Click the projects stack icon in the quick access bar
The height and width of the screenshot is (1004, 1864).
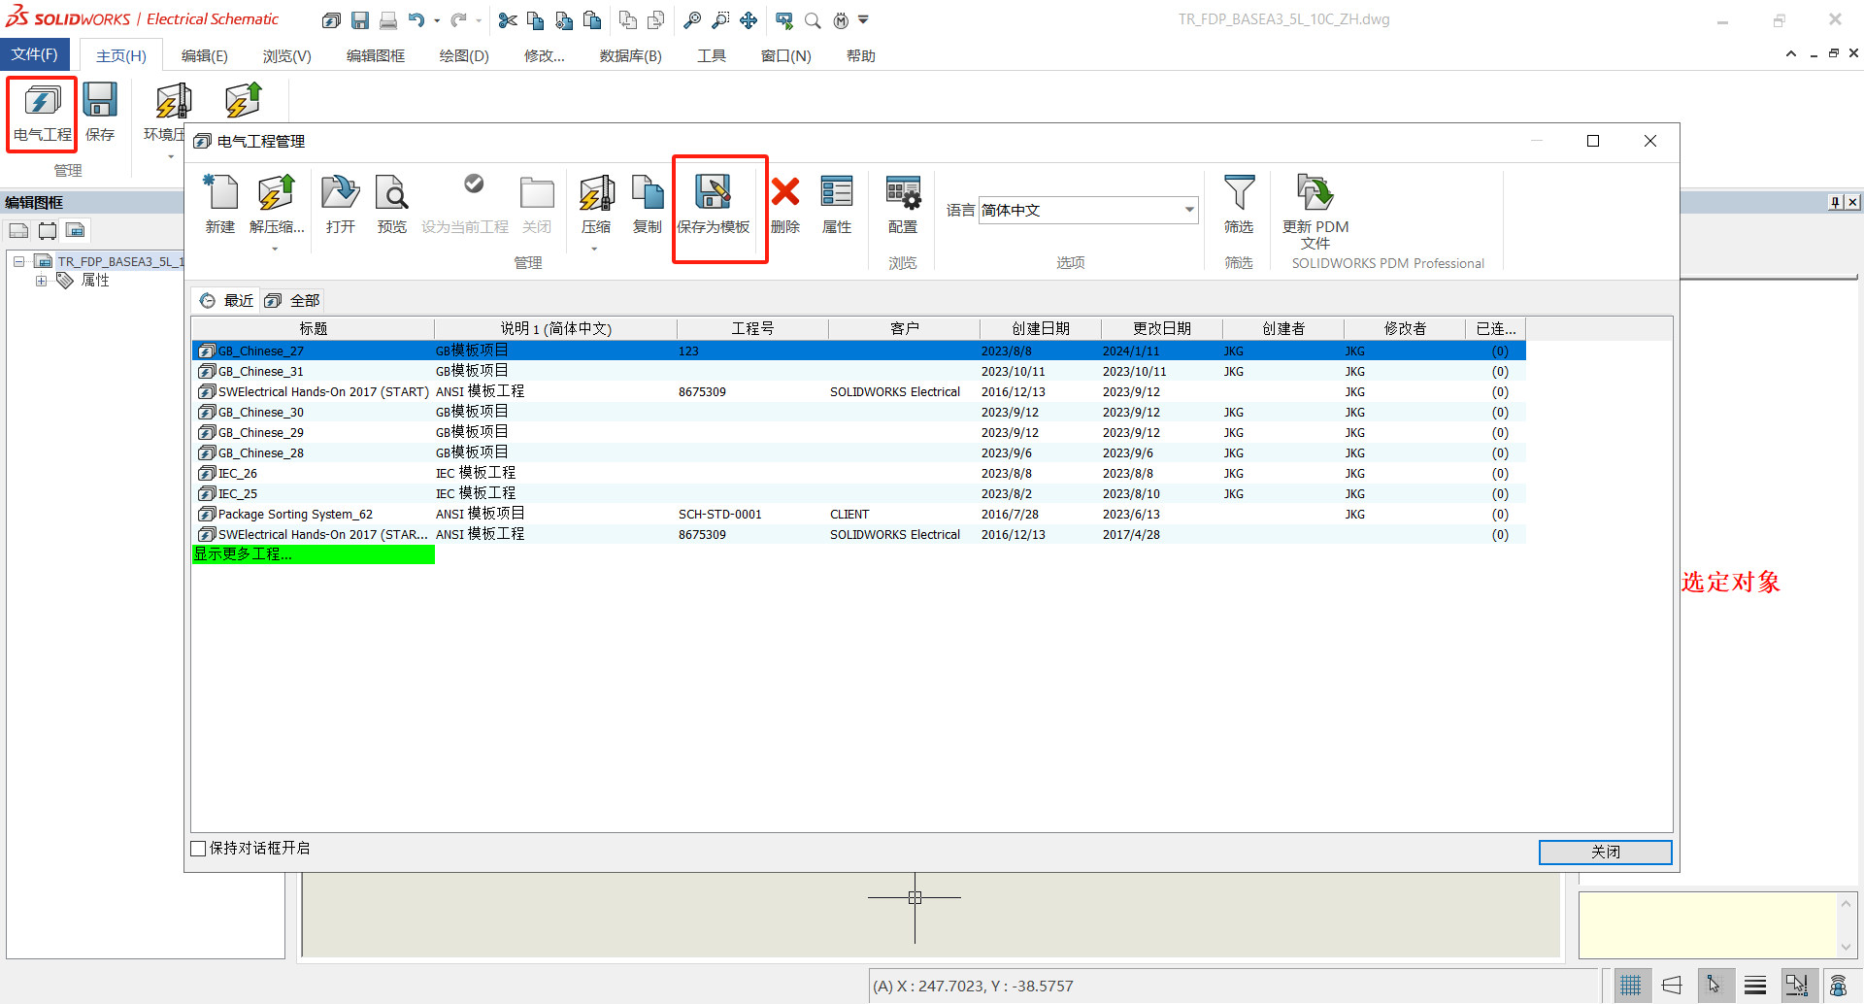coord(331,19)
